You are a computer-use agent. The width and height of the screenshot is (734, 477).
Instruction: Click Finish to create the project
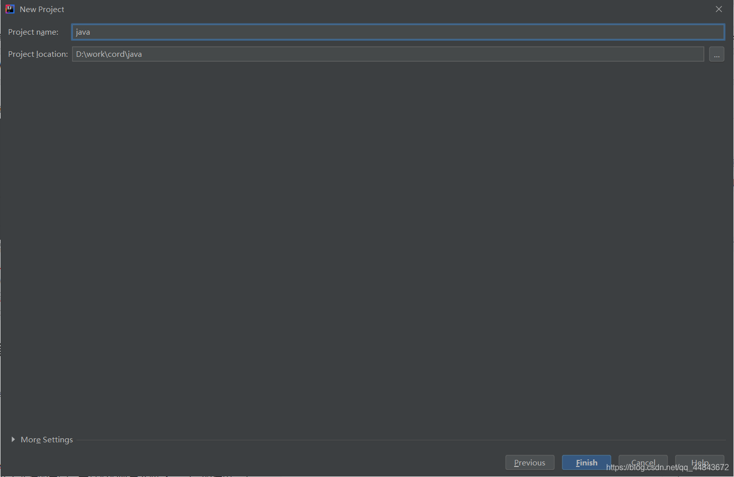[587, 462]
